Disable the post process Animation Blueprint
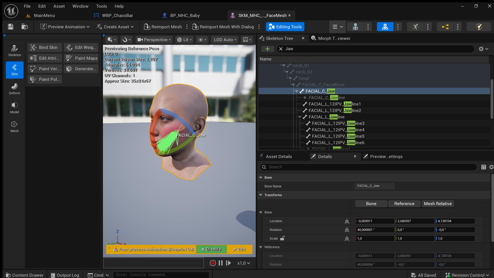The image size is (494, 278). [x=211, y=249]
